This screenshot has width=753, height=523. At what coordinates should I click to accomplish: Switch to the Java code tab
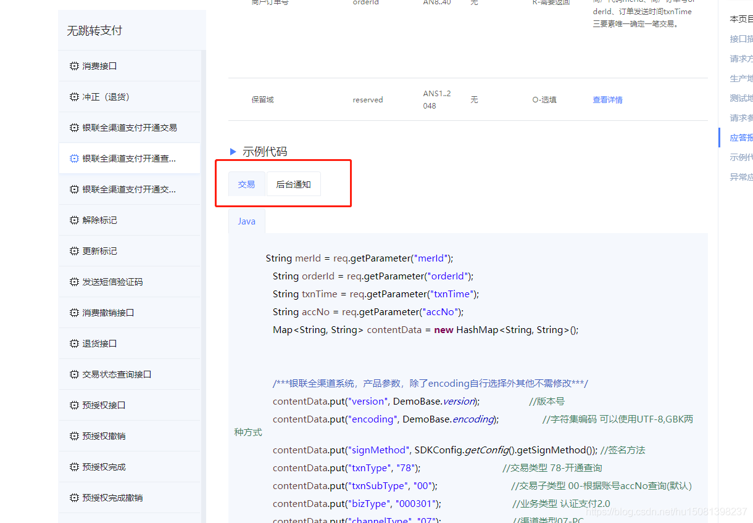[x=246, y=221]
